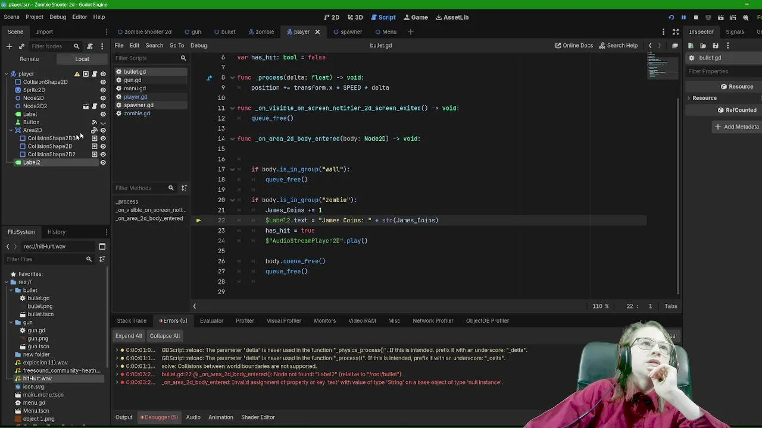Switch scene tree to Remote view

(29, 59)
